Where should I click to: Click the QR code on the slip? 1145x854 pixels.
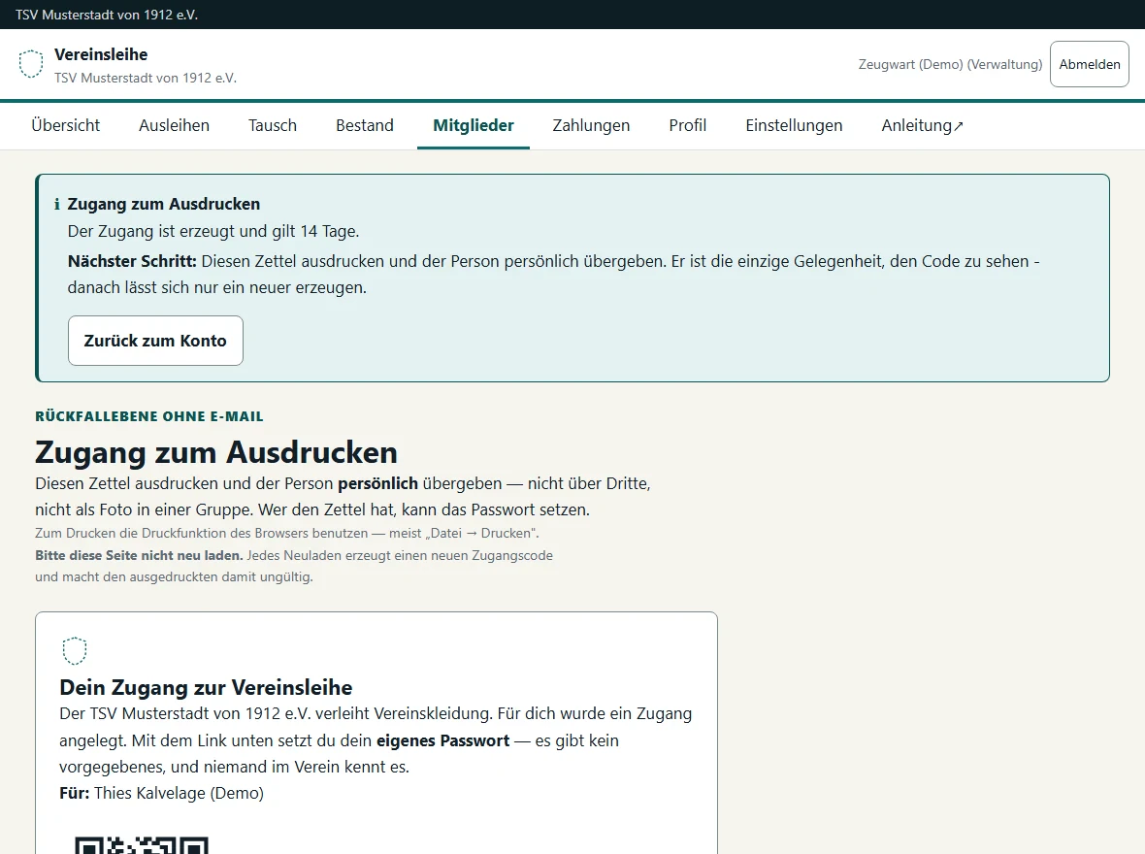(142, 845)
